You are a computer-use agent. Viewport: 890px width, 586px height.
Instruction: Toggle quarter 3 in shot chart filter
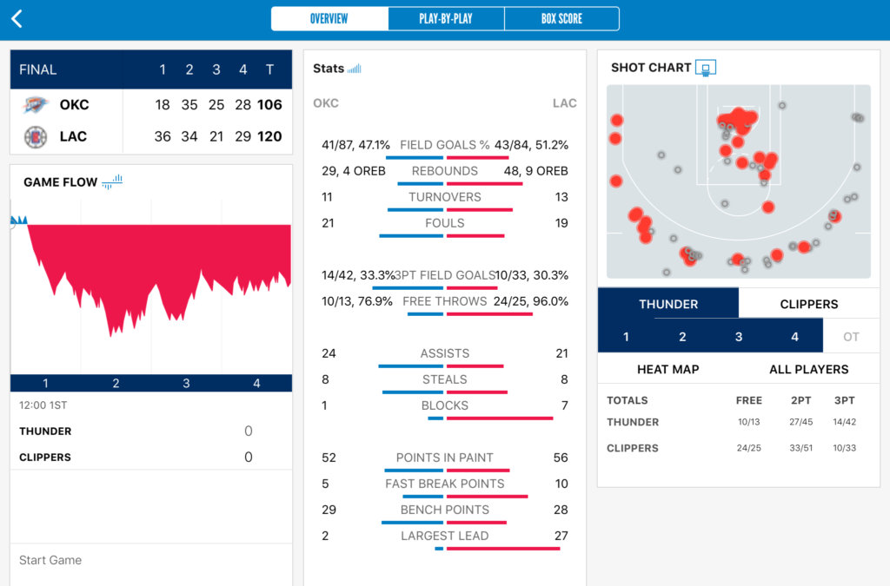pyautogui.click(x=739, y=336)
